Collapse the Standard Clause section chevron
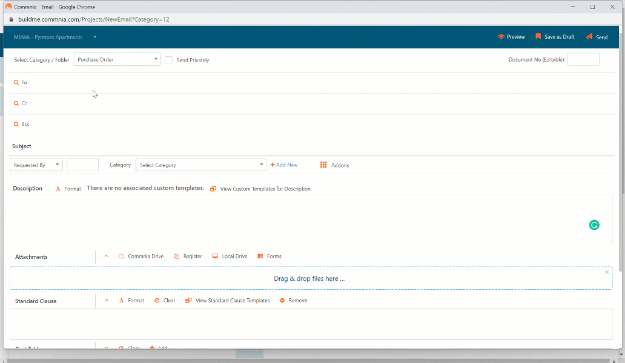 [x=107, y=301]
